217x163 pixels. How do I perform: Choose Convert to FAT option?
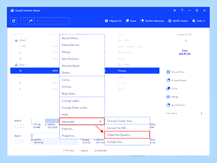point(127,128)
